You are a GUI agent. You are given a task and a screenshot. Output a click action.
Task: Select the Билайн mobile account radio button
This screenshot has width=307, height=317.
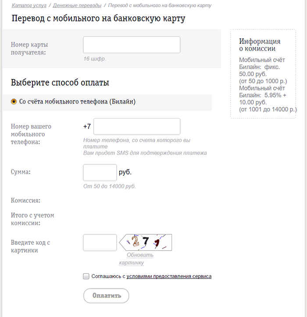(14, 101)
